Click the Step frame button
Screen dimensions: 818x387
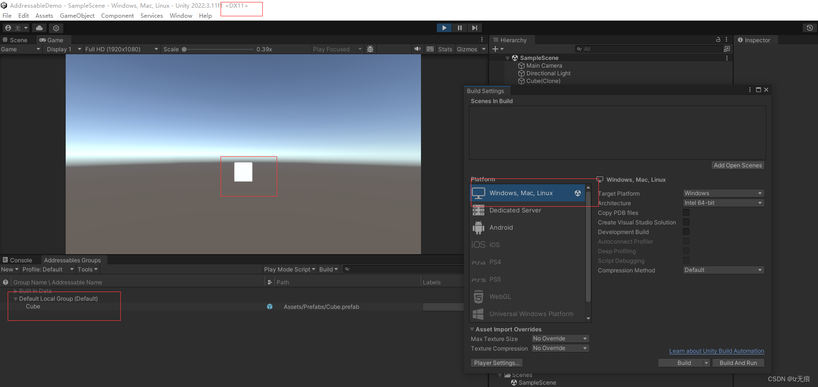474,28
